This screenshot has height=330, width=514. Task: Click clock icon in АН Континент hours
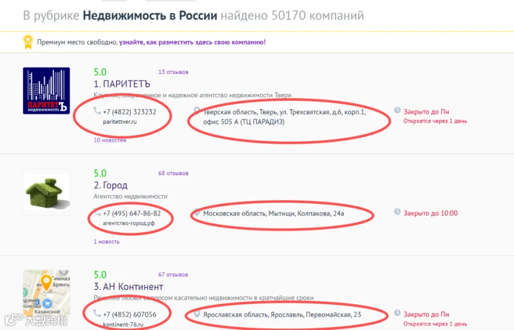(x=397, y=313)
